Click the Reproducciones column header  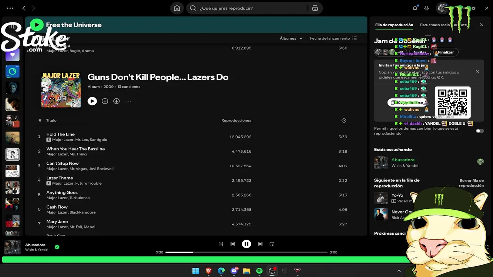coord(236,120)
